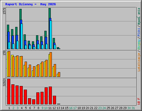Viewport: 142px width, 111px height.
Task: Click the yellow bar for day 2
Action: pos(12,66)
